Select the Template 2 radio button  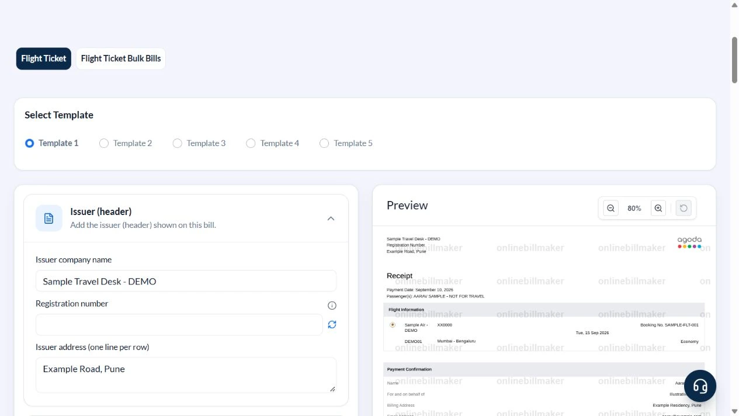[104, 143]
